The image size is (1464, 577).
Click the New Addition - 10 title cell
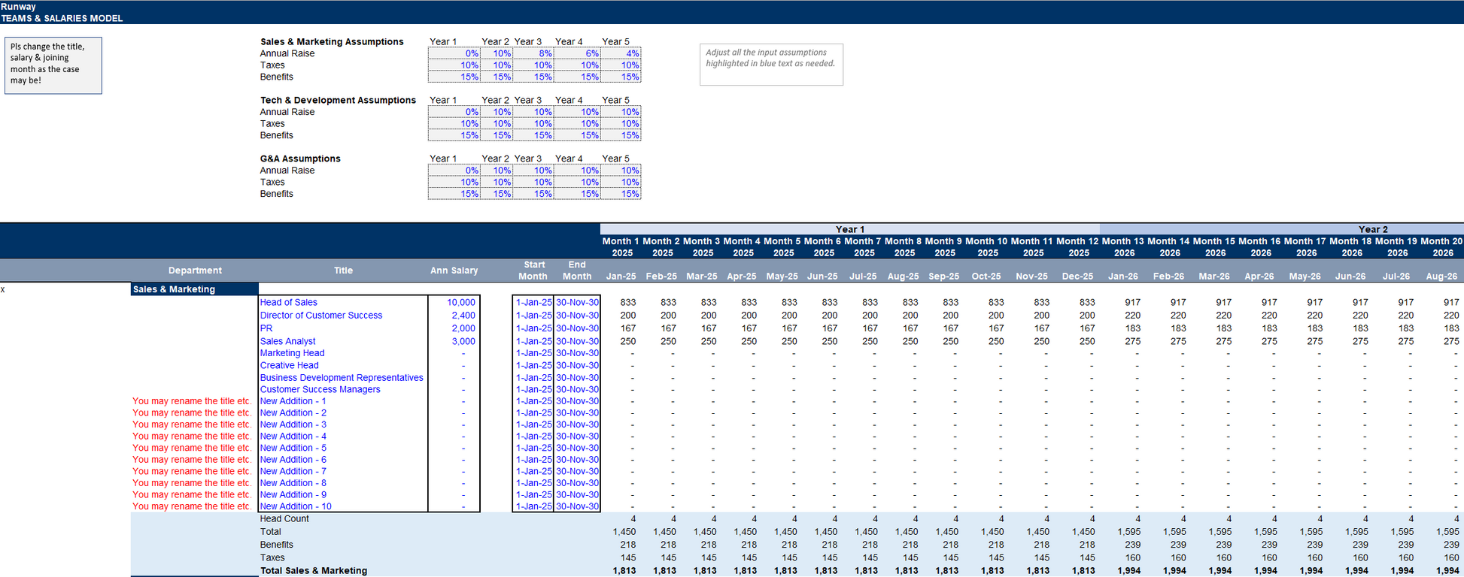(x=296, y=506)
